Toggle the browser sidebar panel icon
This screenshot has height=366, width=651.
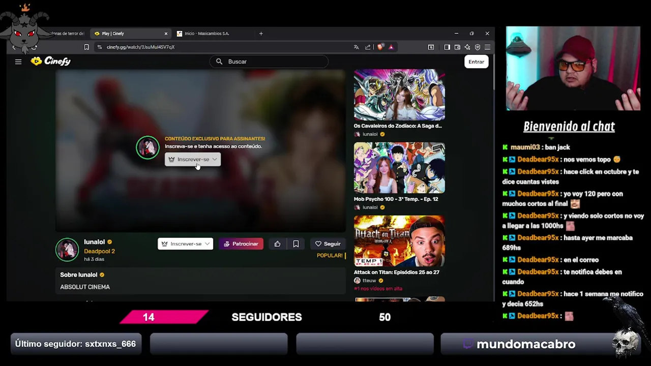pyautogui.click(x=447, y=47)
